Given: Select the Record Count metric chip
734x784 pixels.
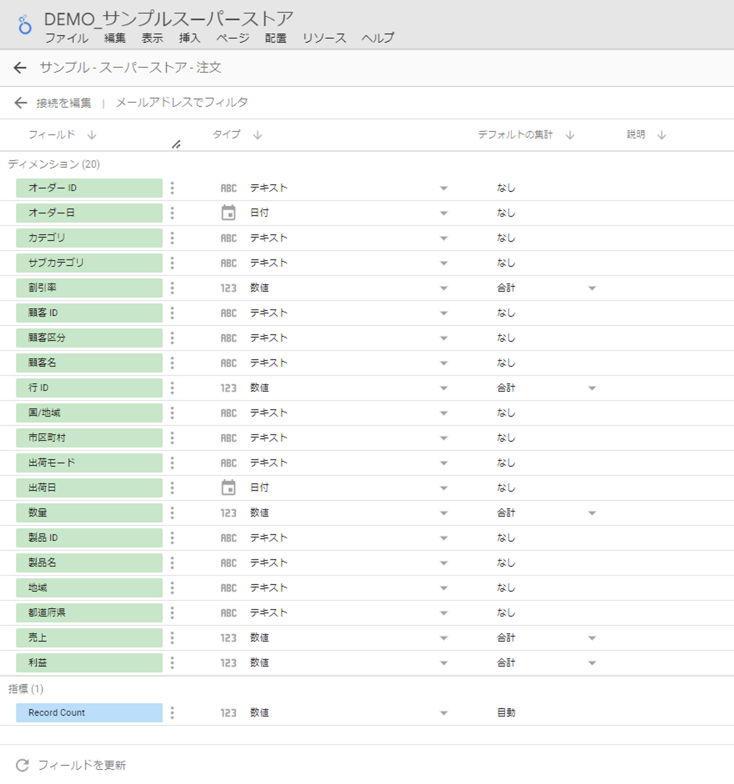Looking at the screenshot, I should pos(89,713).
